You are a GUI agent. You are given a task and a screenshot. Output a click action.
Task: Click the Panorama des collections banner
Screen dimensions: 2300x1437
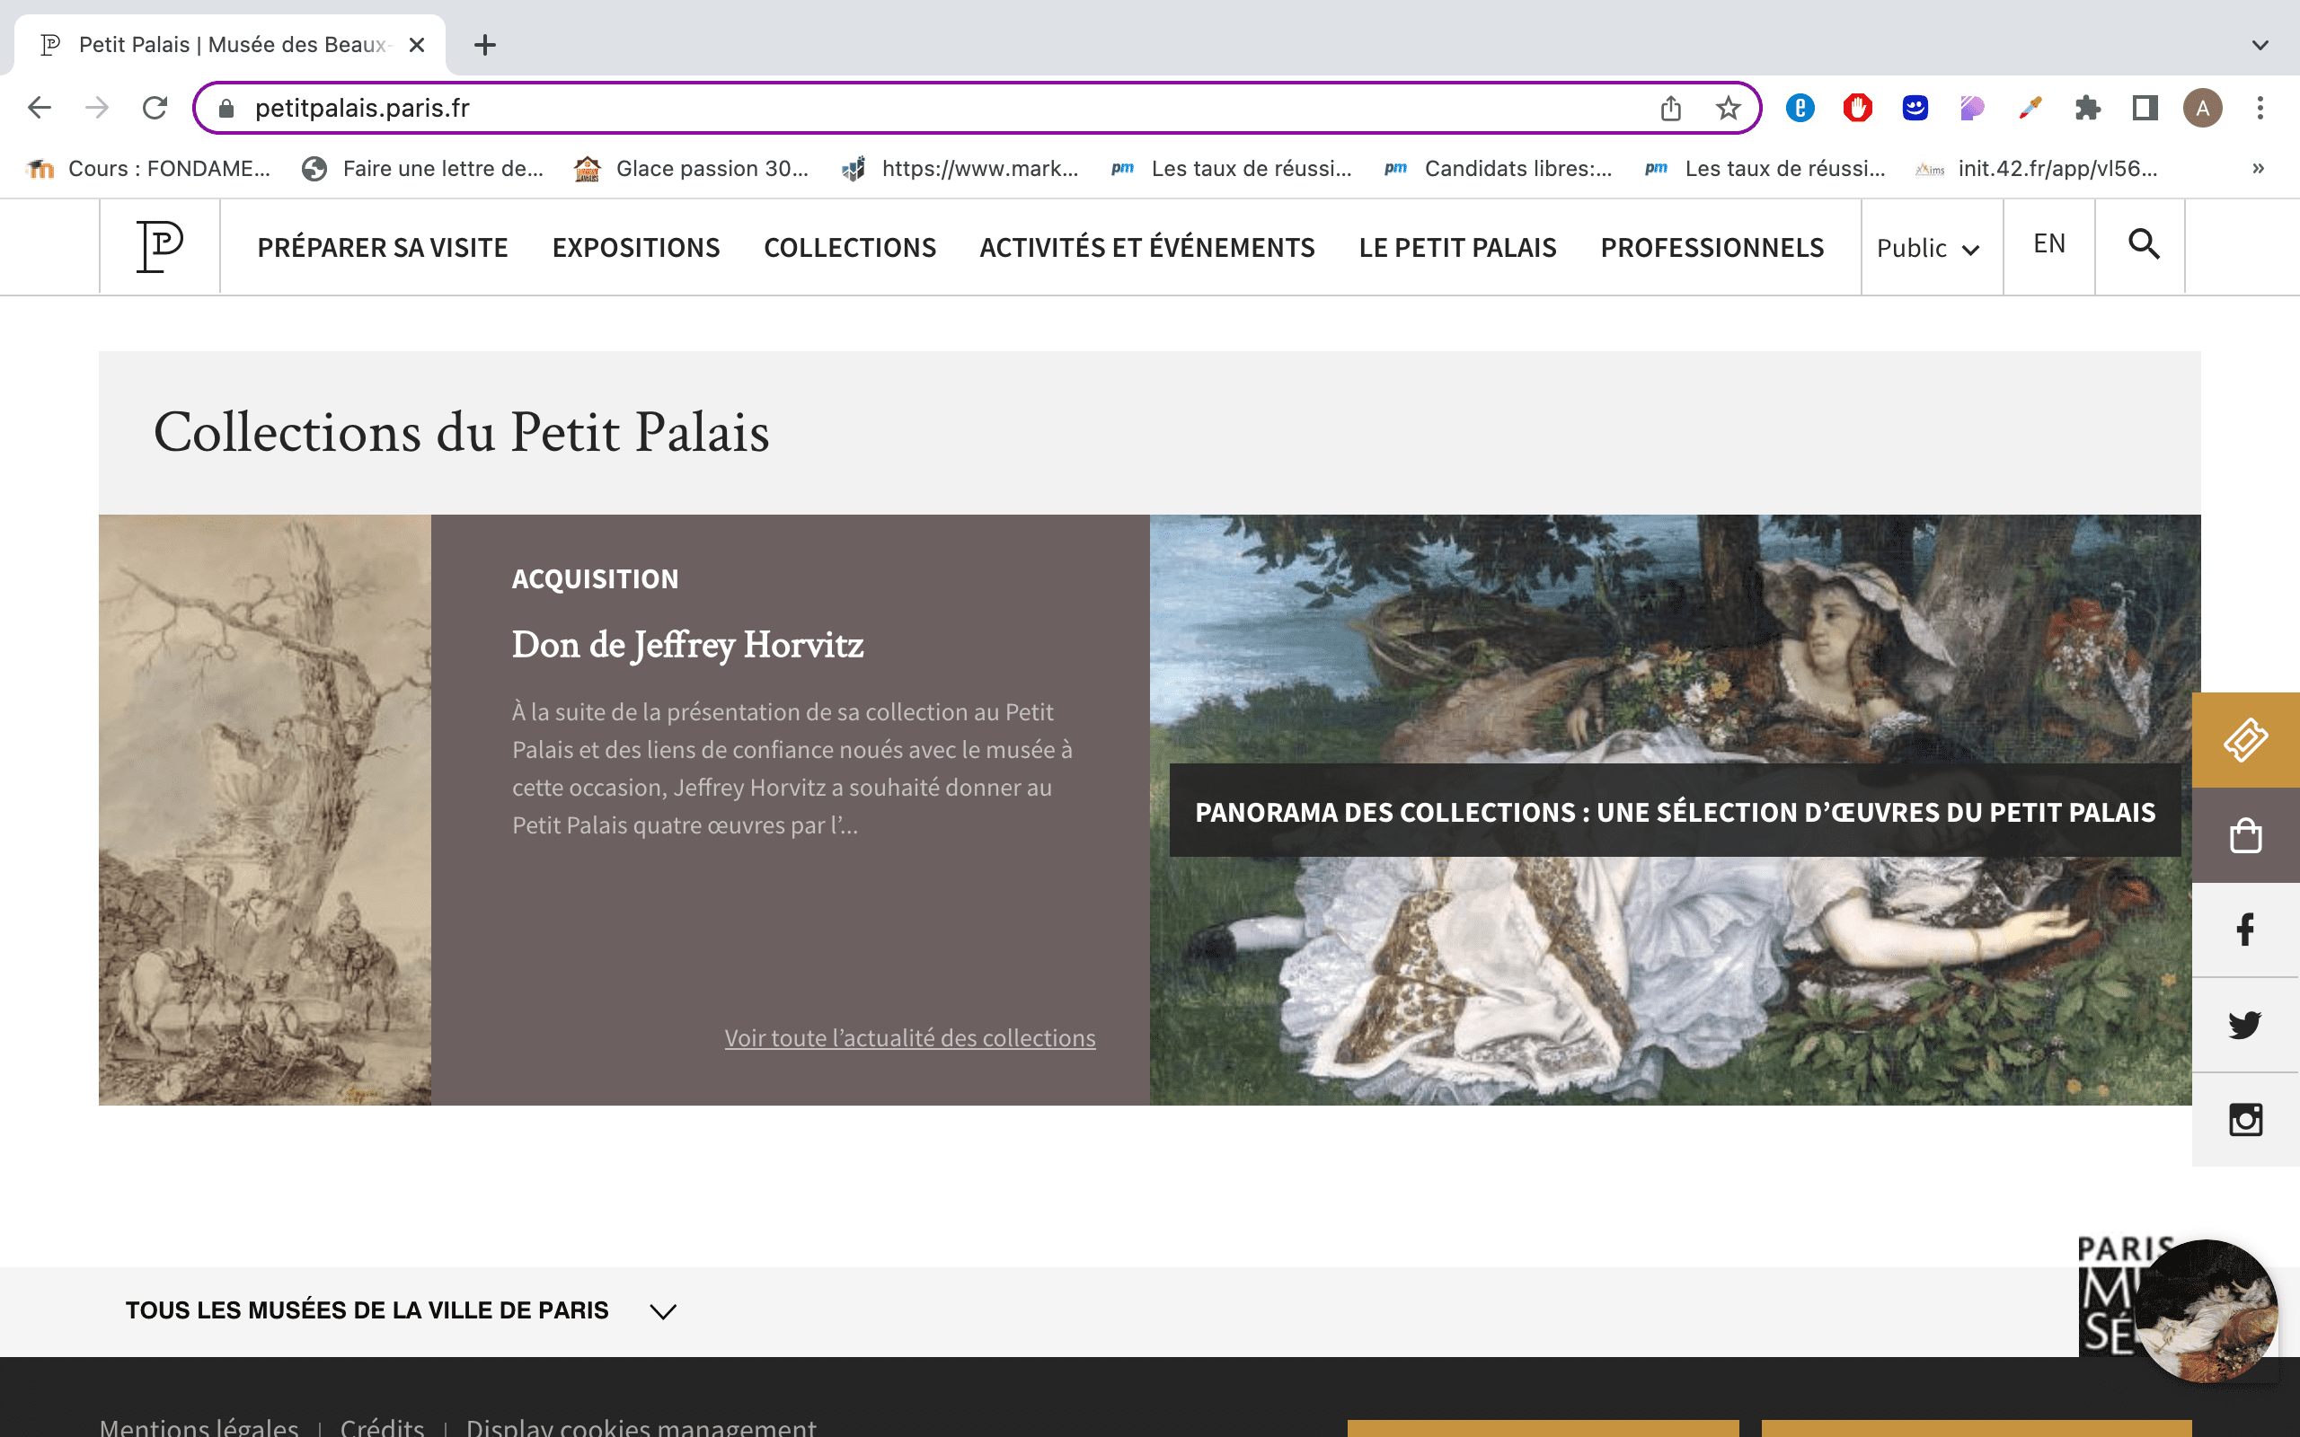[x=1675, y=812]
